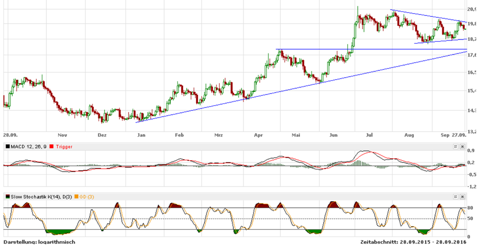Close the Slow Stochastik indicator panel

[x=462, y=197]
